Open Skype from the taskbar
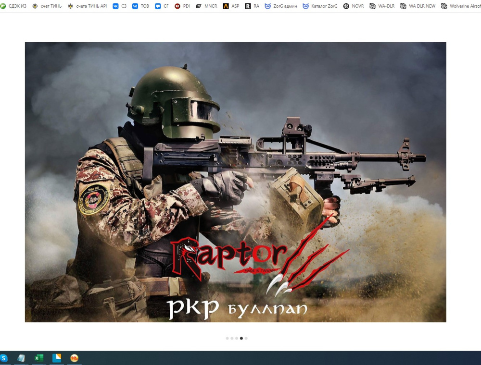Viewport: 481px width, 365px height. 4,358
